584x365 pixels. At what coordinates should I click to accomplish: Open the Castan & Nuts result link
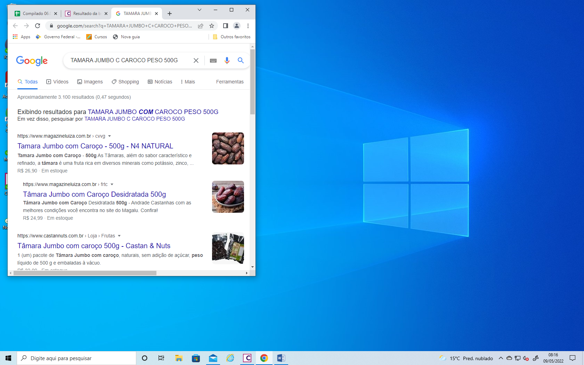tap(94, 246)
